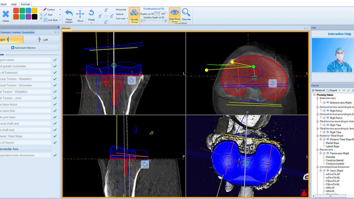Click the lower 90° rotate arrow icon
The image size is (354, 199).
click(106, 22)
